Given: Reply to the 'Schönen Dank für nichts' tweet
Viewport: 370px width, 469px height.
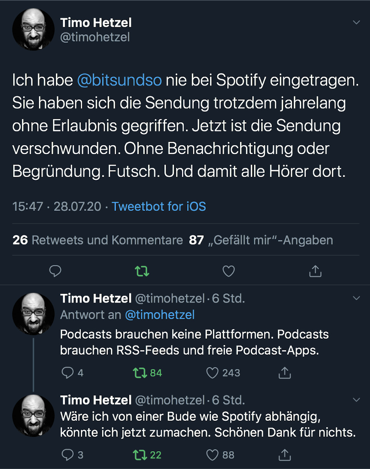Looking at the screenshot, I should coord(68,455).
